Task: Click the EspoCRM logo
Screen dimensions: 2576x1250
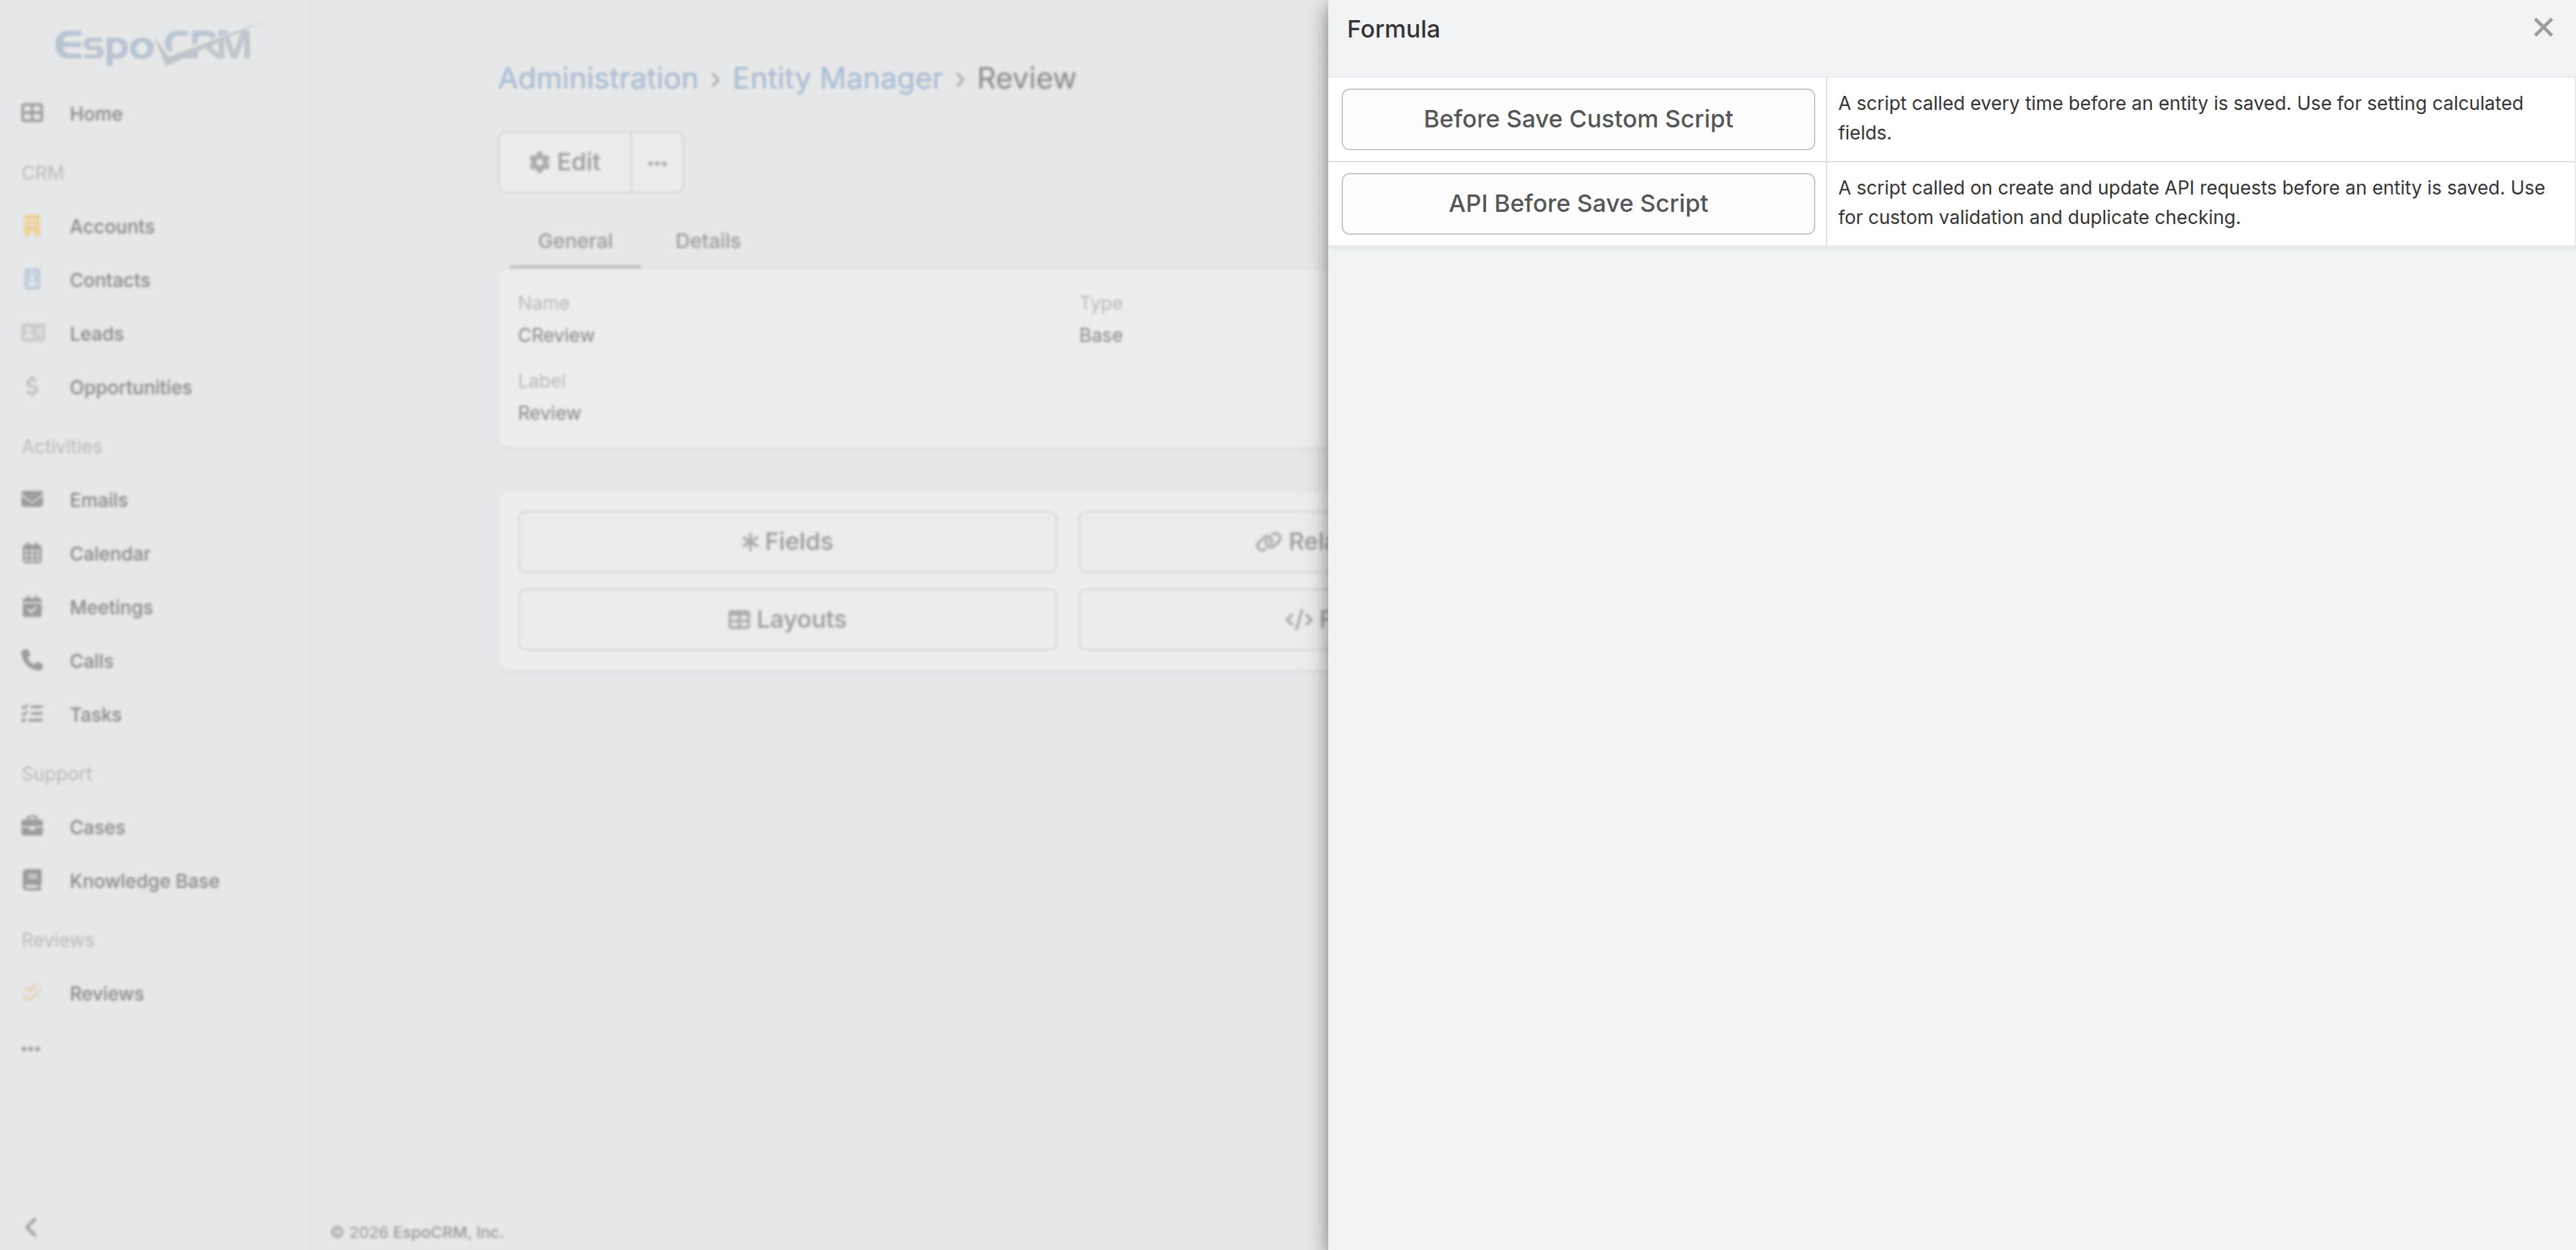Action: [156, 45]
